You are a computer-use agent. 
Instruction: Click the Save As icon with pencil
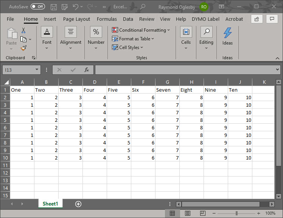pyautogui.click(x=64, y=7)
